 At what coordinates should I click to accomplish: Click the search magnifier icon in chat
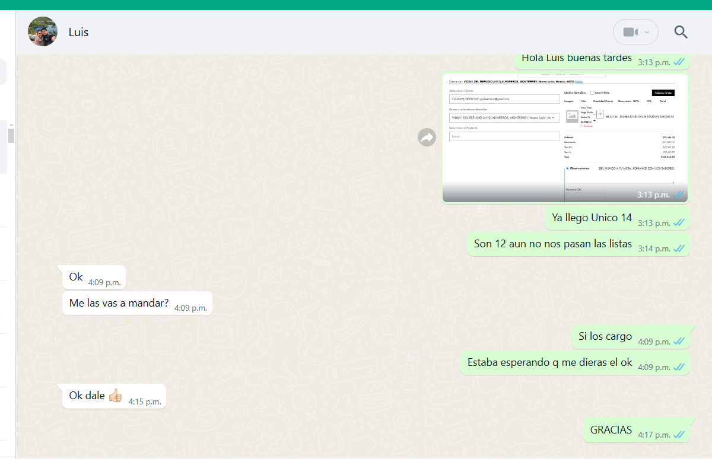point(681,32)
